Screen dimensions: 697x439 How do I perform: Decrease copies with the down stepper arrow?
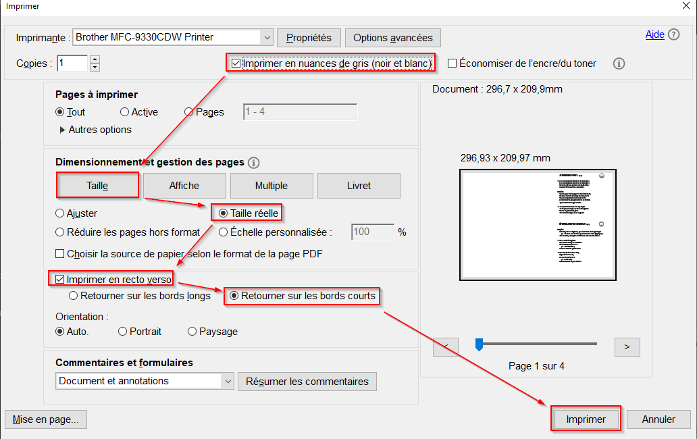coord(95,67)
